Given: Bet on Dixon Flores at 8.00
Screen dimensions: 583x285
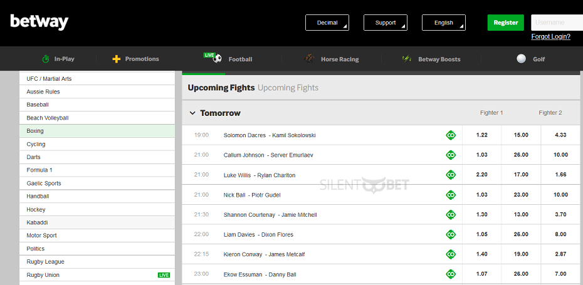Looking at the screenshot, I should pyautogui.click(x=560, y=234).
